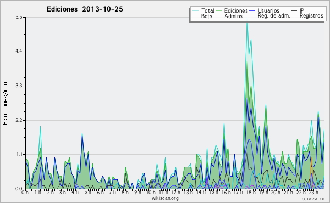
Task: Click the 23 h x-axis label
Action: pos(313,193)
